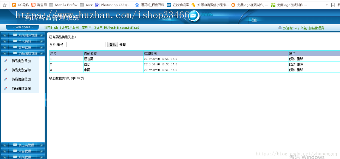Focus the 编号 search input field
The height and width of the screenshot is (159, 340).
pos(86,45)
